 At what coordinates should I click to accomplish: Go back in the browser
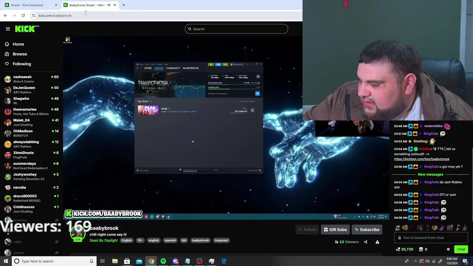(x=5, y=16)
